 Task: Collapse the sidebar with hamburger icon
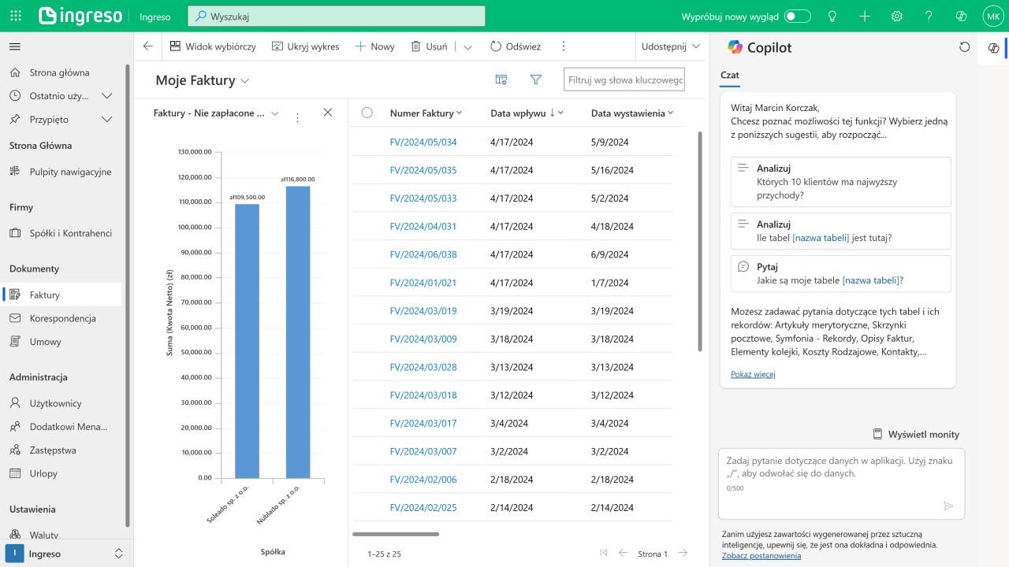[15, 46]
